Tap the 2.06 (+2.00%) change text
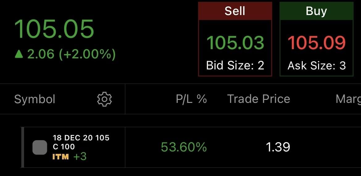361x176 pixels. coord(72,54)
